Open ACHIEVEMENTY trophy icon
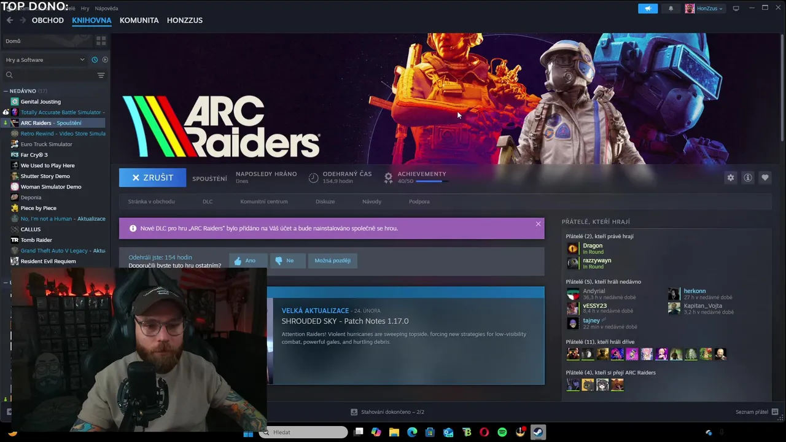786x442 pixels. point(388,177)
